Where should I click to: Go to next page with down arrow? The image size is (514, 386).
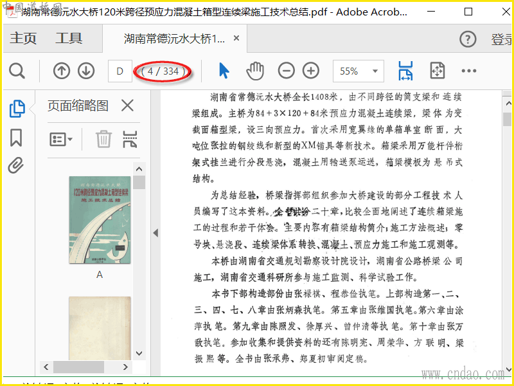86,71
